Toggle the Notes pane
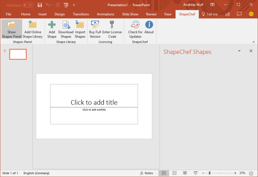Screen dimensions: 258x177 pyautogui.click(x=147, y=173)
